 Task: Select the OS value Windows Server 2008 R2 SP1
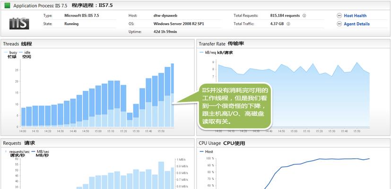pyautogui.click(x=179, y=24)
